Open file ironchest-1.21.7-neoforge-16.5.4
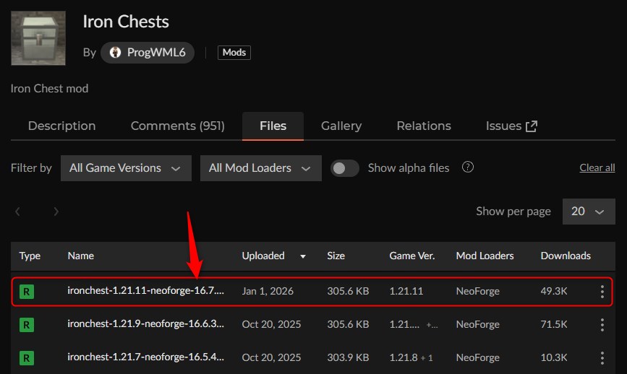 [145, 357]
